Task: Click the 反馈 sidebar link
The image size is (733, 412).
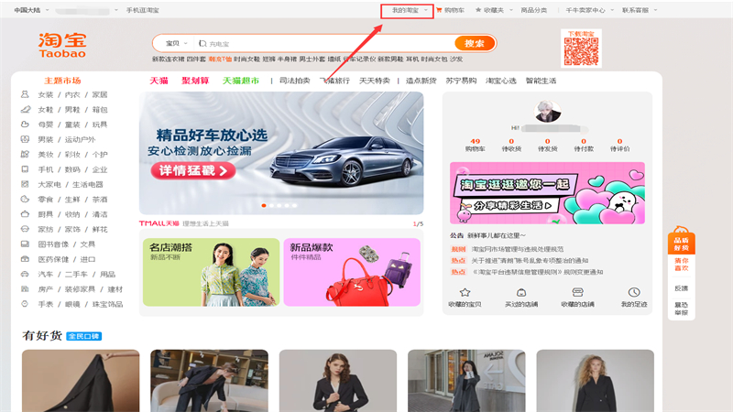Action: pyautogui.click(x=681, y=288)
